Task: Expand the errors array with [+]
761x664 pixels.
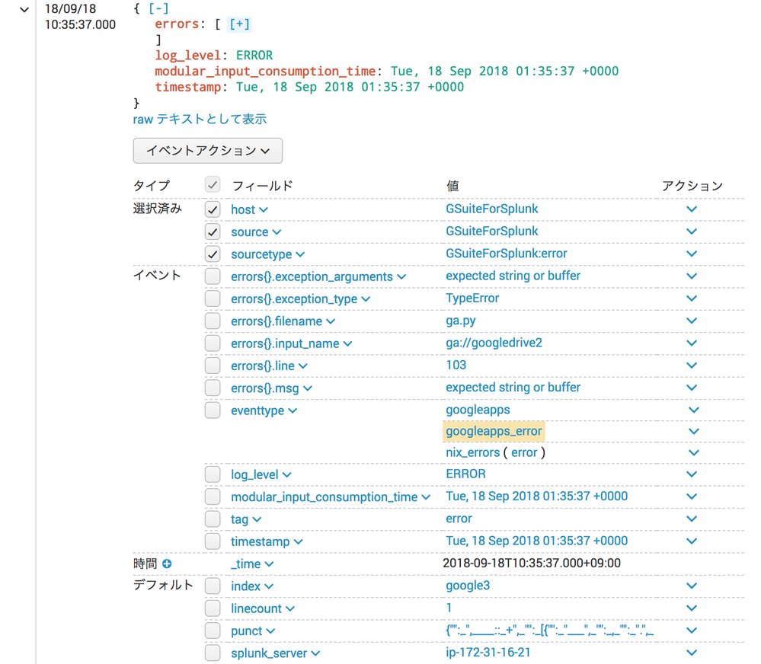Action: [x=239, y=24]
